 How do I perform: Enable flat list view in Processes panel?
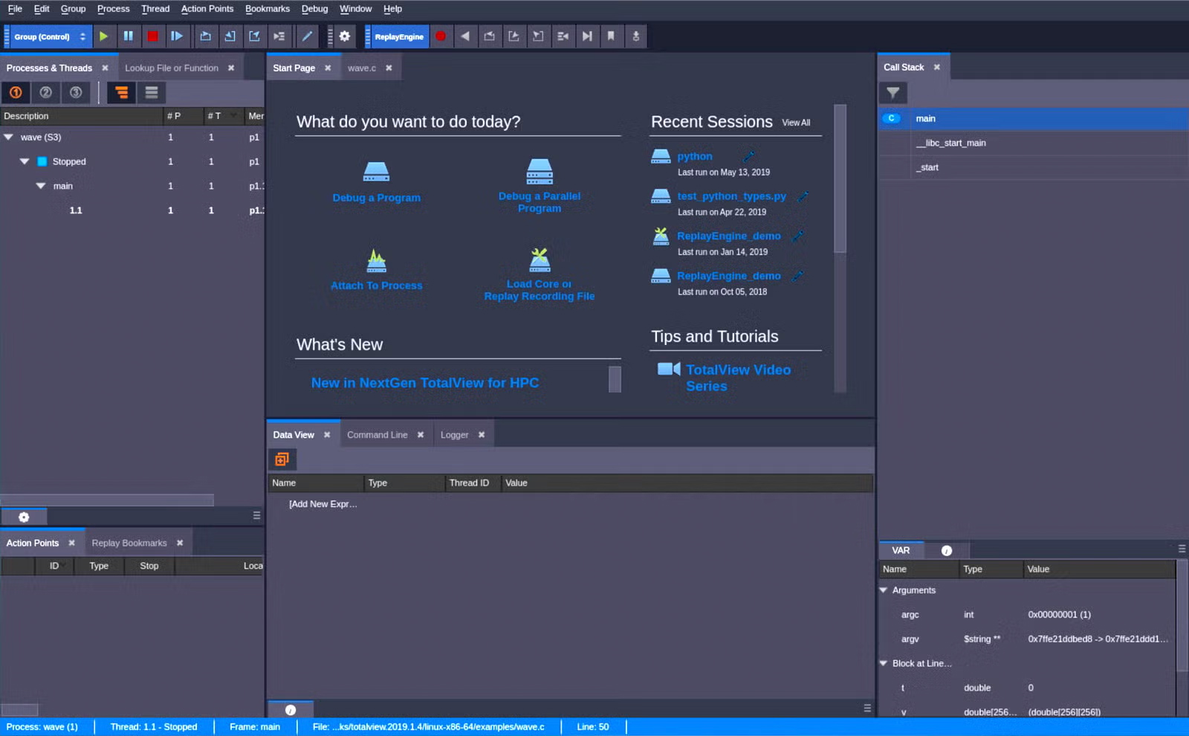click(152, 92)
